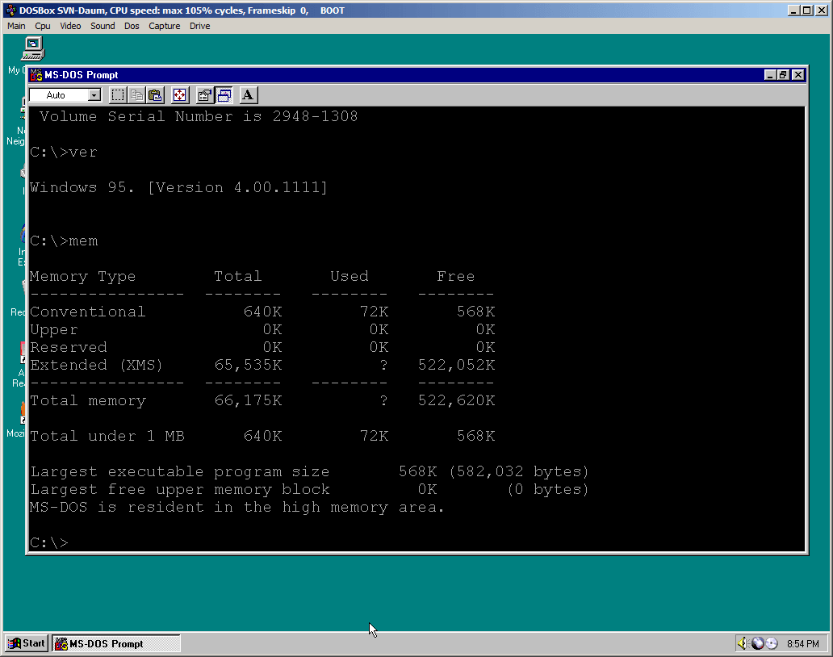Click the '(0 bytes)' value
This screenshot has width=833, height=657.
click(548, 490)
